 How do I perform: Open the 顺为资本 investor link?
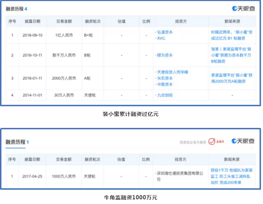coord(165,55)
